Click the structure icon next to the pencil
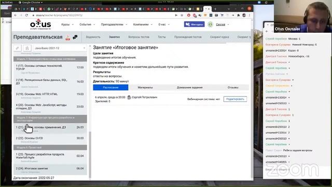332x187 pixels. click(27, 48)
